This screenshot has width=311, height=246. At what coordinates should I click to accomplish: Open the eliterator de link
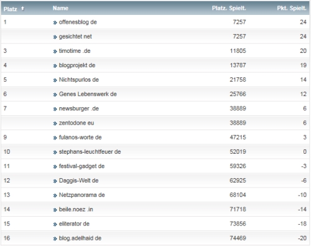(74, 224)
